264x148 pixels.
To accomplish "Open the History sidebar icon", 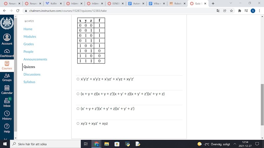I will point(7,115).
